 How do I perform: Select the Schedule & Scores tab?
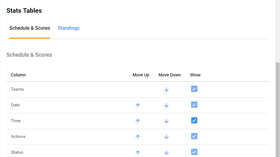(30, 28)
